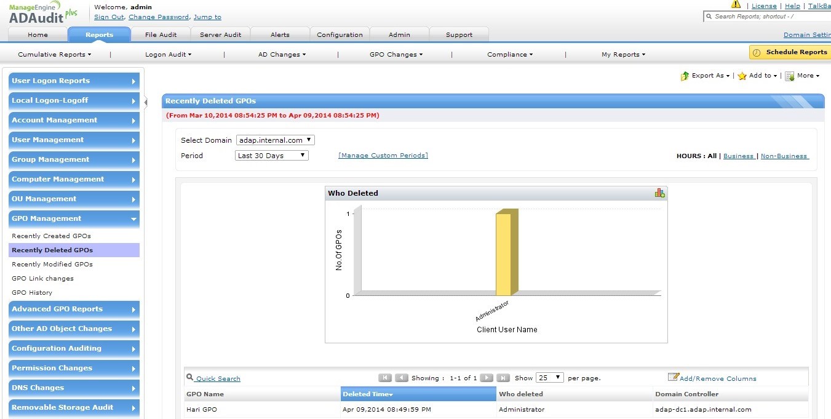Image resolution: width=831 pixels, height=419 pixels.
Task: Expand Advanced GPO Reports section
Action: (74, 309)
